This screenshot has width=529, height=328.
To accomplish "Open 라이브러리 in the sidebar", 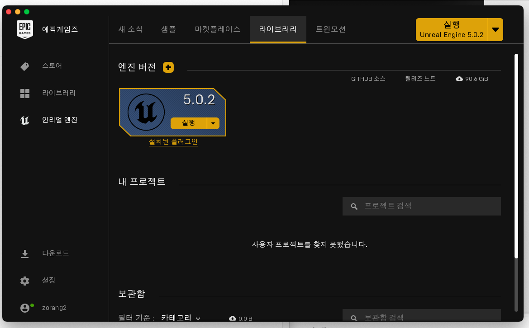I will pos(59,93).
